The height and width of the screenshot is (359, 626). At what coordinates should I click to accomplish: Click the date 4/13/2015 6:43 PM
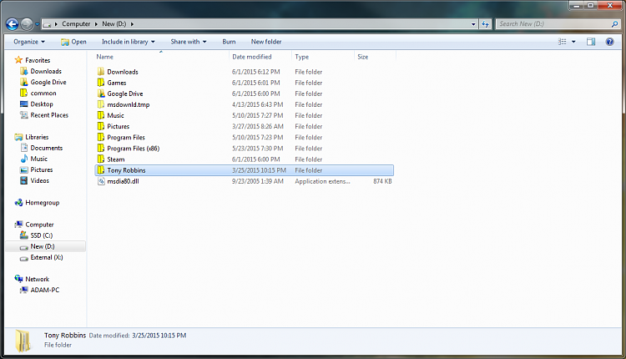(257, 104)
